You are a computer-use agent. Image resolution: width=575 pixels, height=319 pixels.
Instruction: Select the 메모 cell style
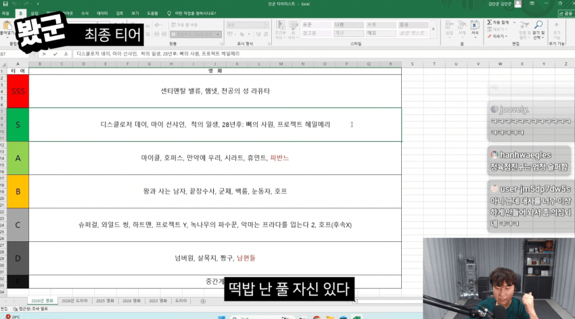tap(381, 33)
